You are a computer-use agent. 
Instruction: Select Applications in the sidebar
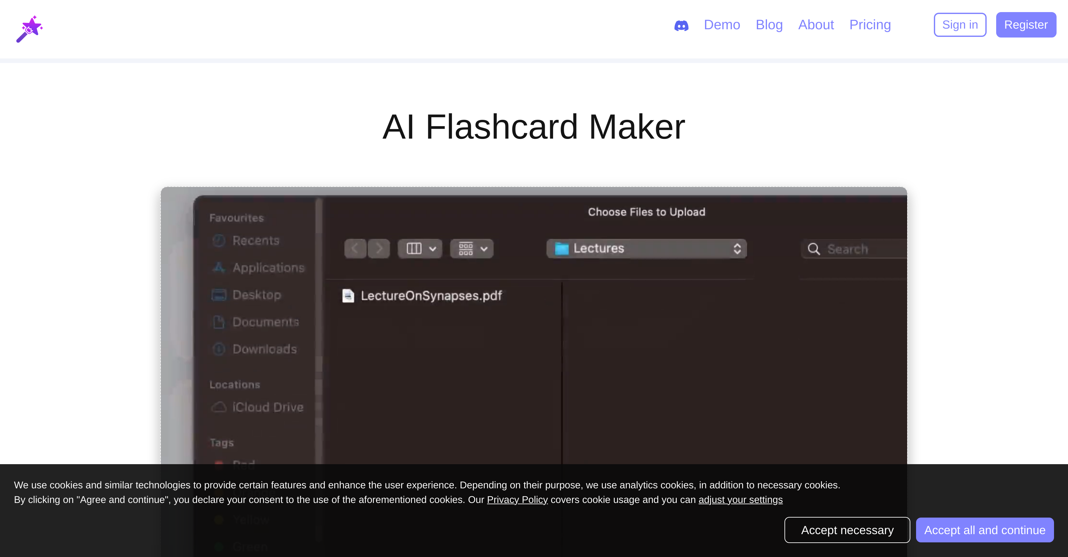click(x=268, y=268)
